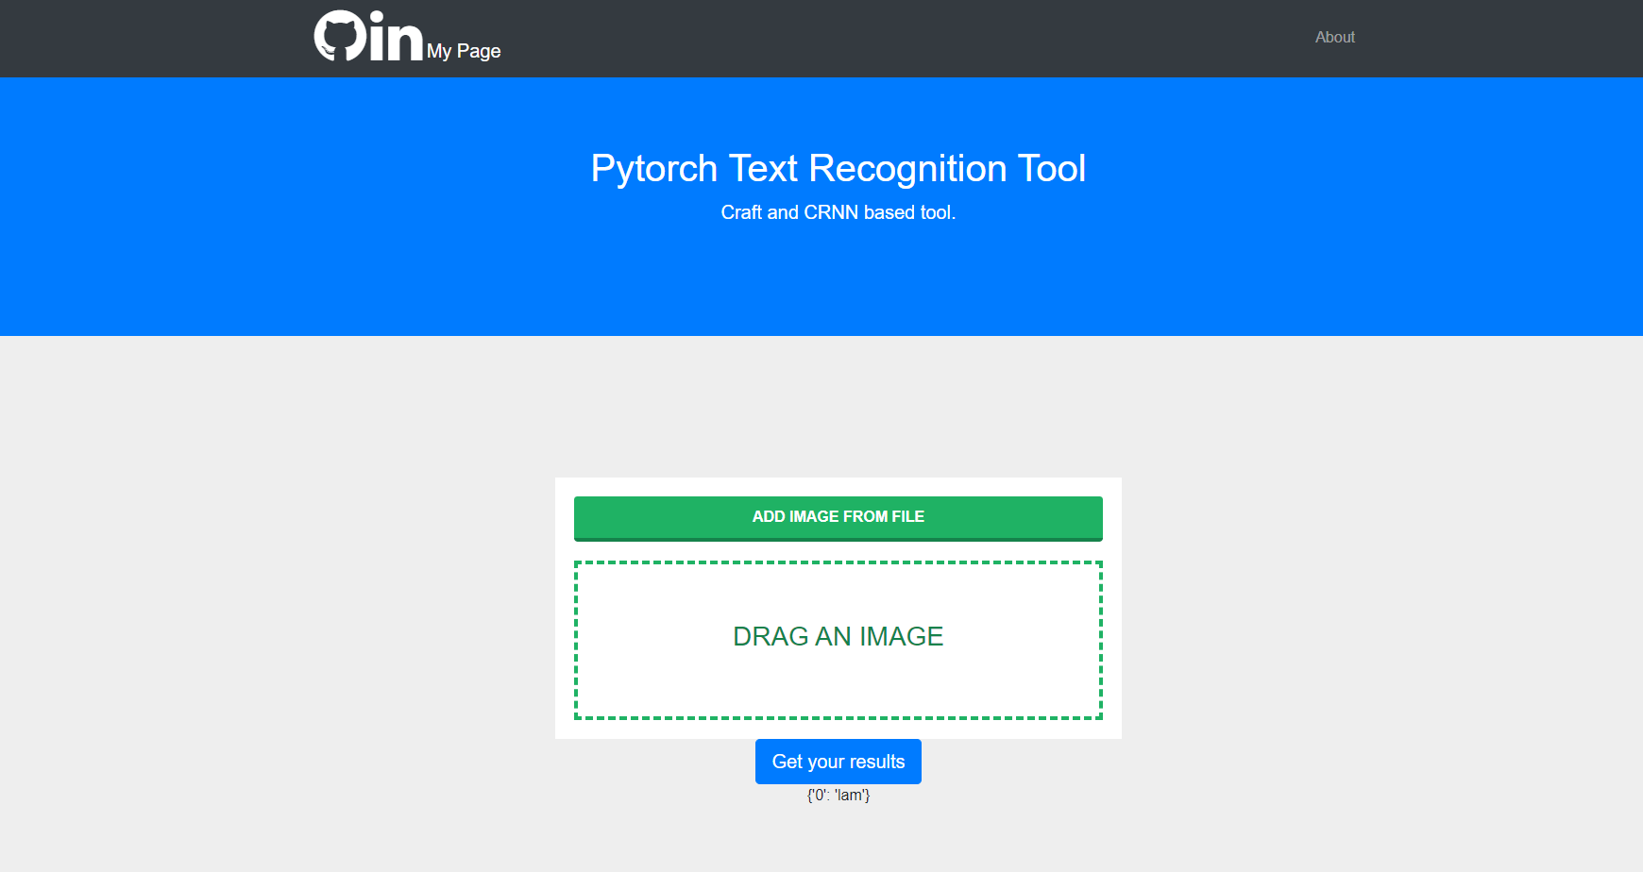Click the Pytorch Text Recognition Tool heading

[838, 169]
